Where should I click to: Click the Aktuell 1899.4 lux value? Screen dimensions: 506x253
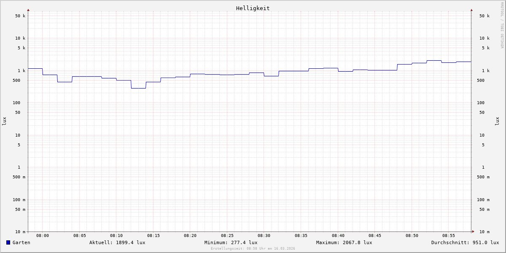117,242
